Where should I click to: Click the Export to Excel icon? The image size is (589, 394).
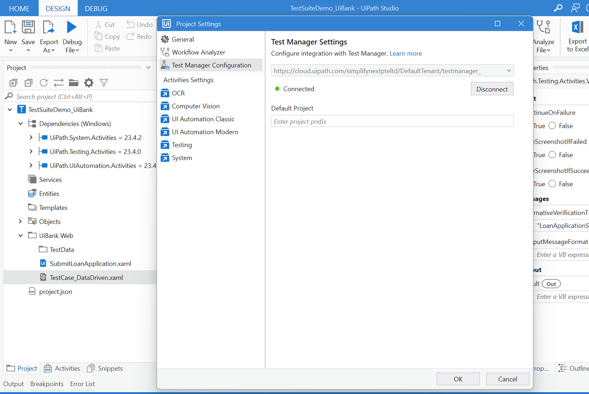577,28
